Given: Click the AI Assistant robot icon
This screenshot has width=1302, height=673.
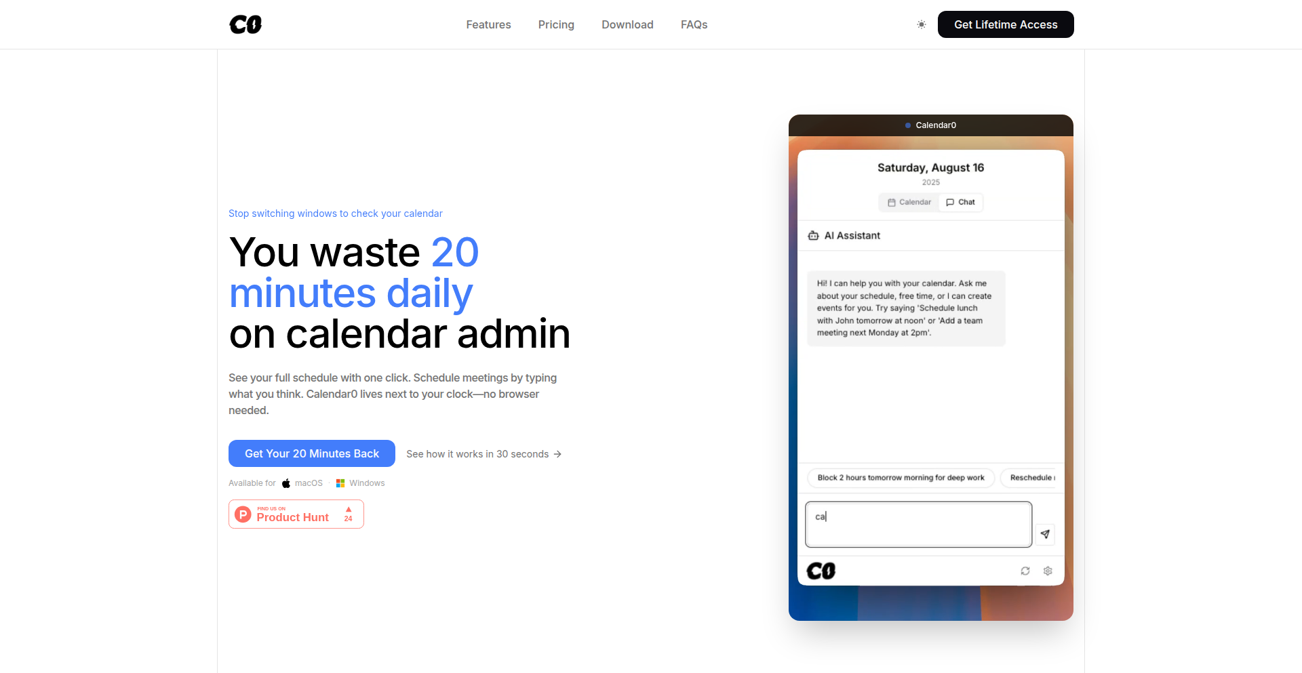Looking at the screenshot, I should [x=813, y=236].
